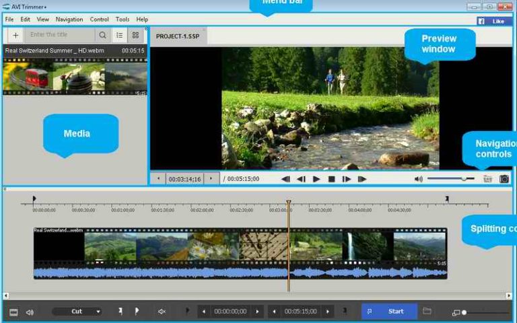The height and width of the screenshot is (323, 517).
Task: Stop playback with the square Stop button
Action: point(331,179)
